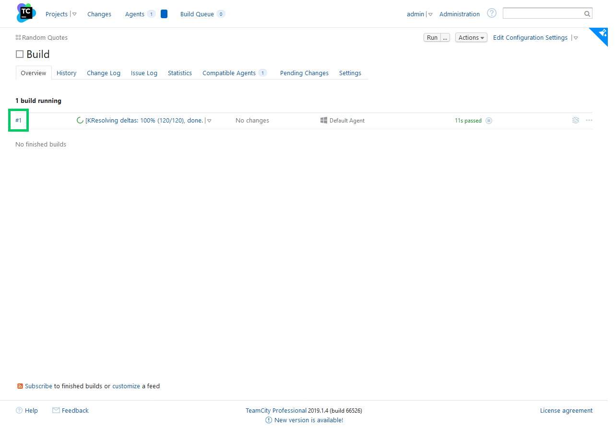Click the Run button

432,37
